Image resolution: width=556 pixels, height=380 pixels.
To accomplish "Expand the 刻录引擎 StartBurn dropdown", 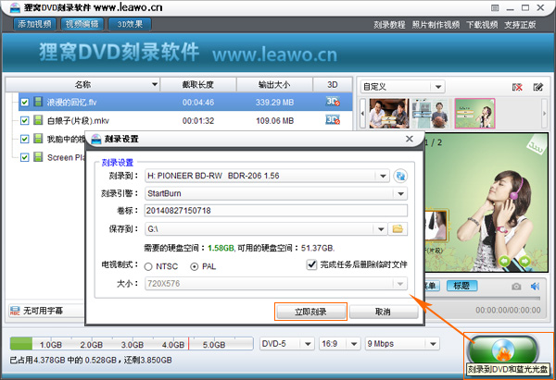I will [400, 193].
